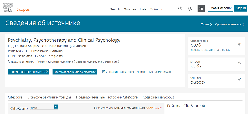The height and width of the screenshot is (114, 248).
Task: Open Отзыв feedback chevron link
Action: [x=206, y=24]
